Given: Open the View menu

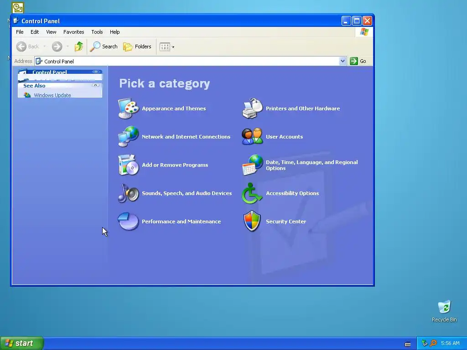Looking at the screenshot, I should click(51, 32).
